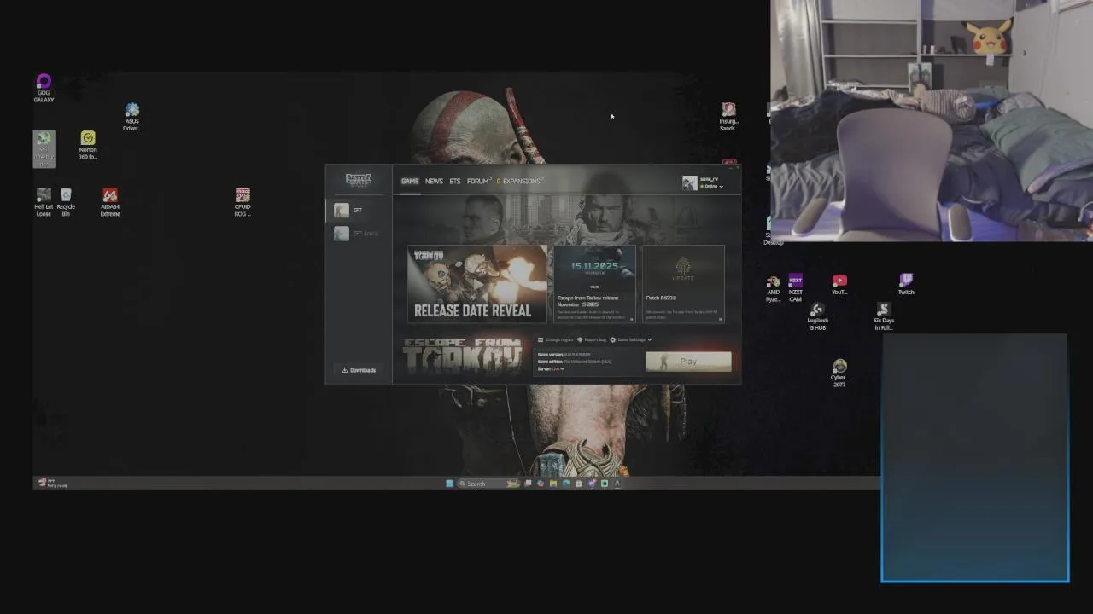Open the Twitch desktop shortcut
This screenshot has width=1093, height=614.
coord(906,285)
